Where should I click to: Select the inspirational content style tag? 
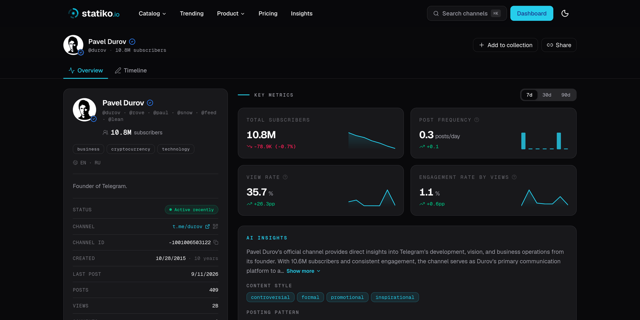click(395, 297)
